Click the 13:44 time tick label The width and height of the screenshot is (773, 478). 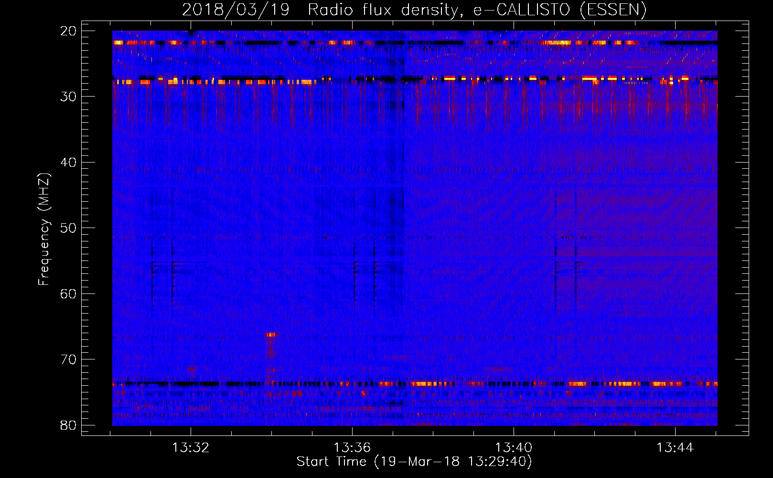click(x=675, y=448)
